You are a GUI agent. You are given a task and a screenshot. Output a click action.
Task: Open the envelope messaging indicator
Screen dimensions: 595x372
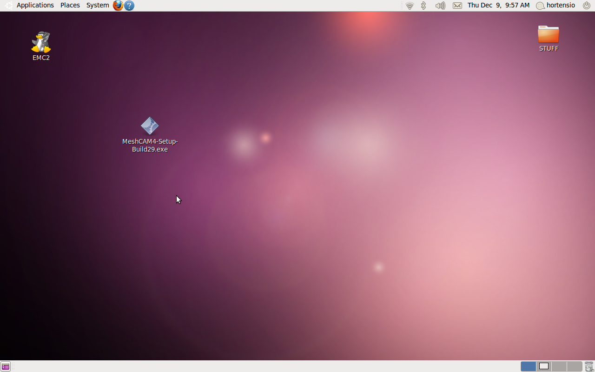point(457,6)
